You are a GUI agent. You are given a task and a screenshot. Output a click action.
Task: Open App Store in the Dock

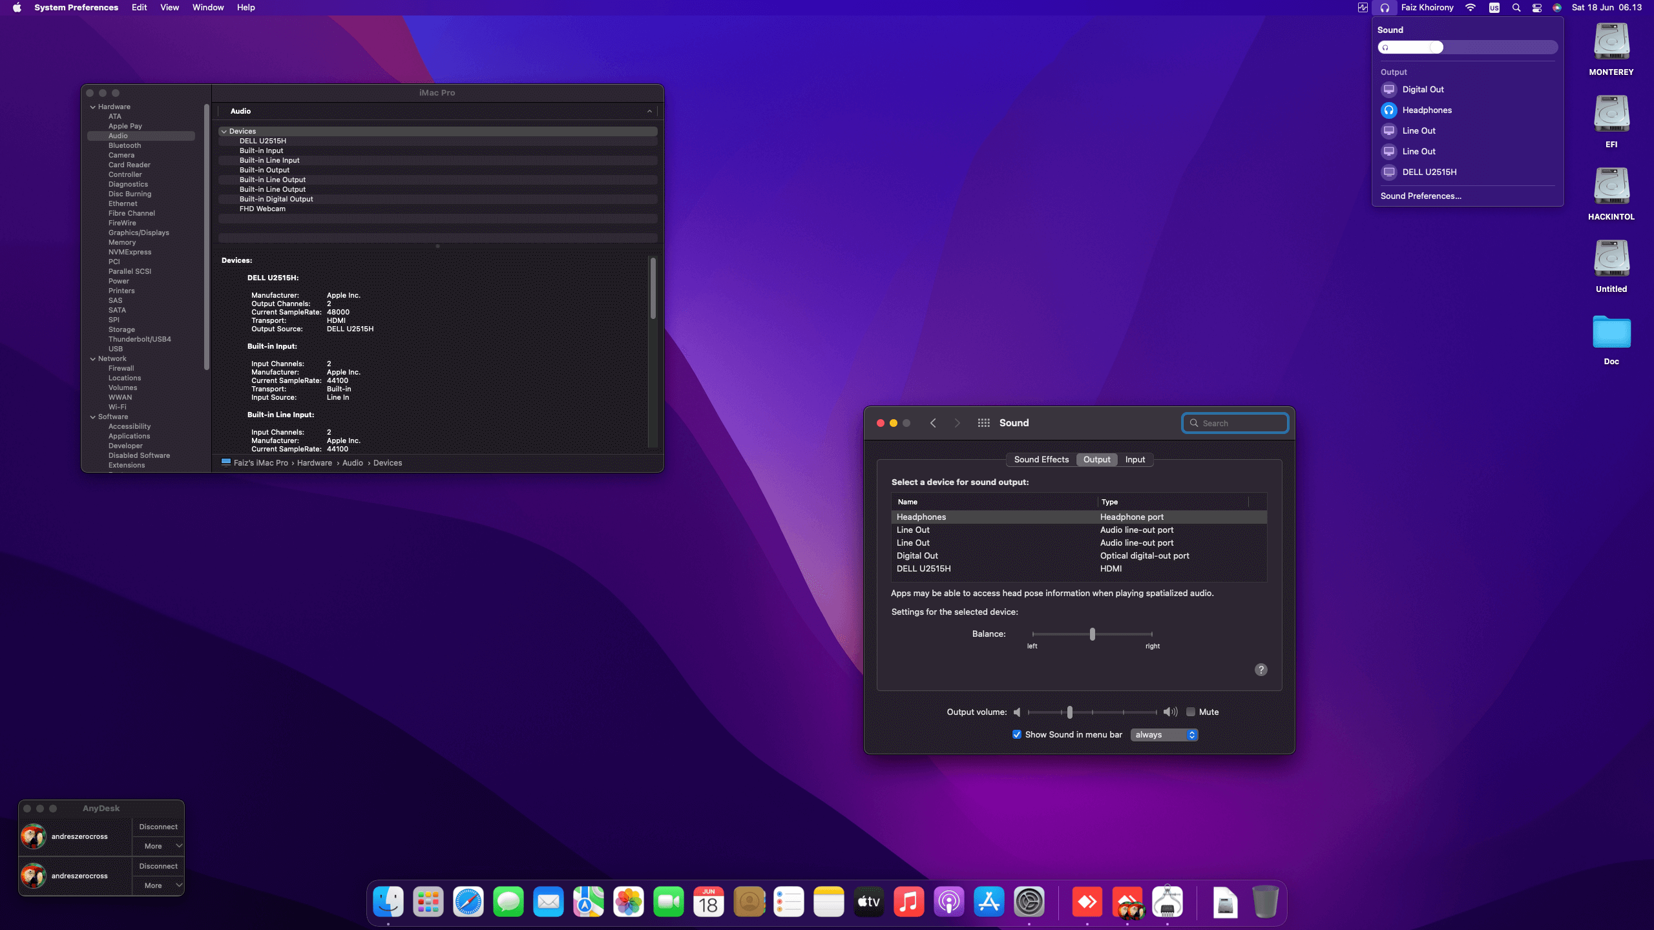[x=989, y=902]
